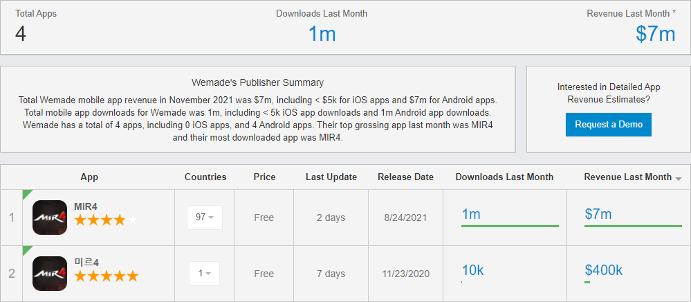This screenshot has height=302, width=691.
Task: Sort by the Revenue Last Month column header
Action: [x=627, y=177]
